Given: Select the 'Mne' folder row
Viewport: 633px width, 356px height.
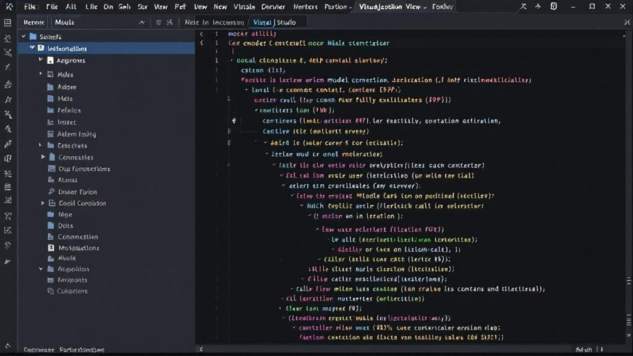Looking at the screenshot, I should point(106,214).
